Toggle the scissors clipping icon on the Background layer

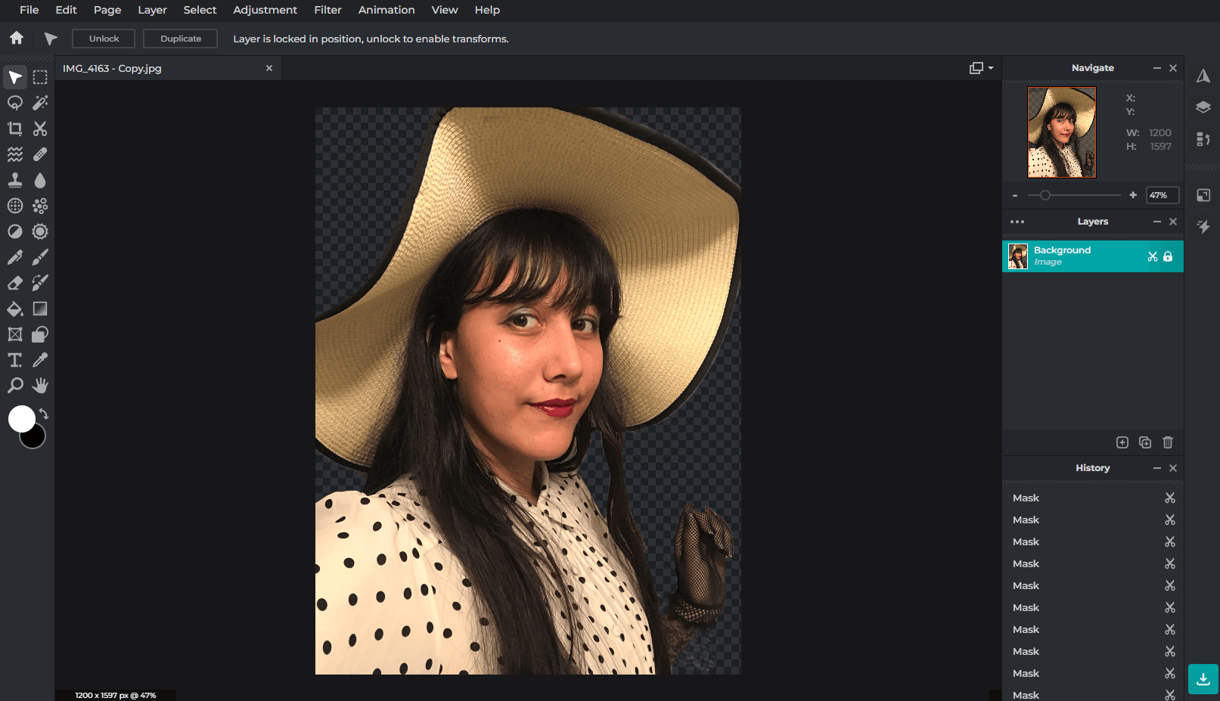[1152, 256]
